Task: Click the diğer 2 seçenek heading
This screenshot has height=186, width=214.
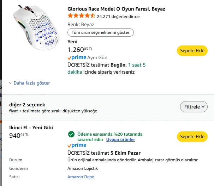Action: 27,105
